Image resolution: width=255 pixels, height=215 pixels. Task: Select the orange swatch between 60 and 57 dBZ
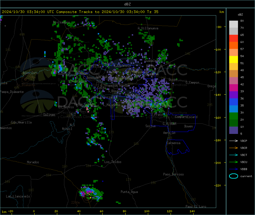tap(233, 45)
